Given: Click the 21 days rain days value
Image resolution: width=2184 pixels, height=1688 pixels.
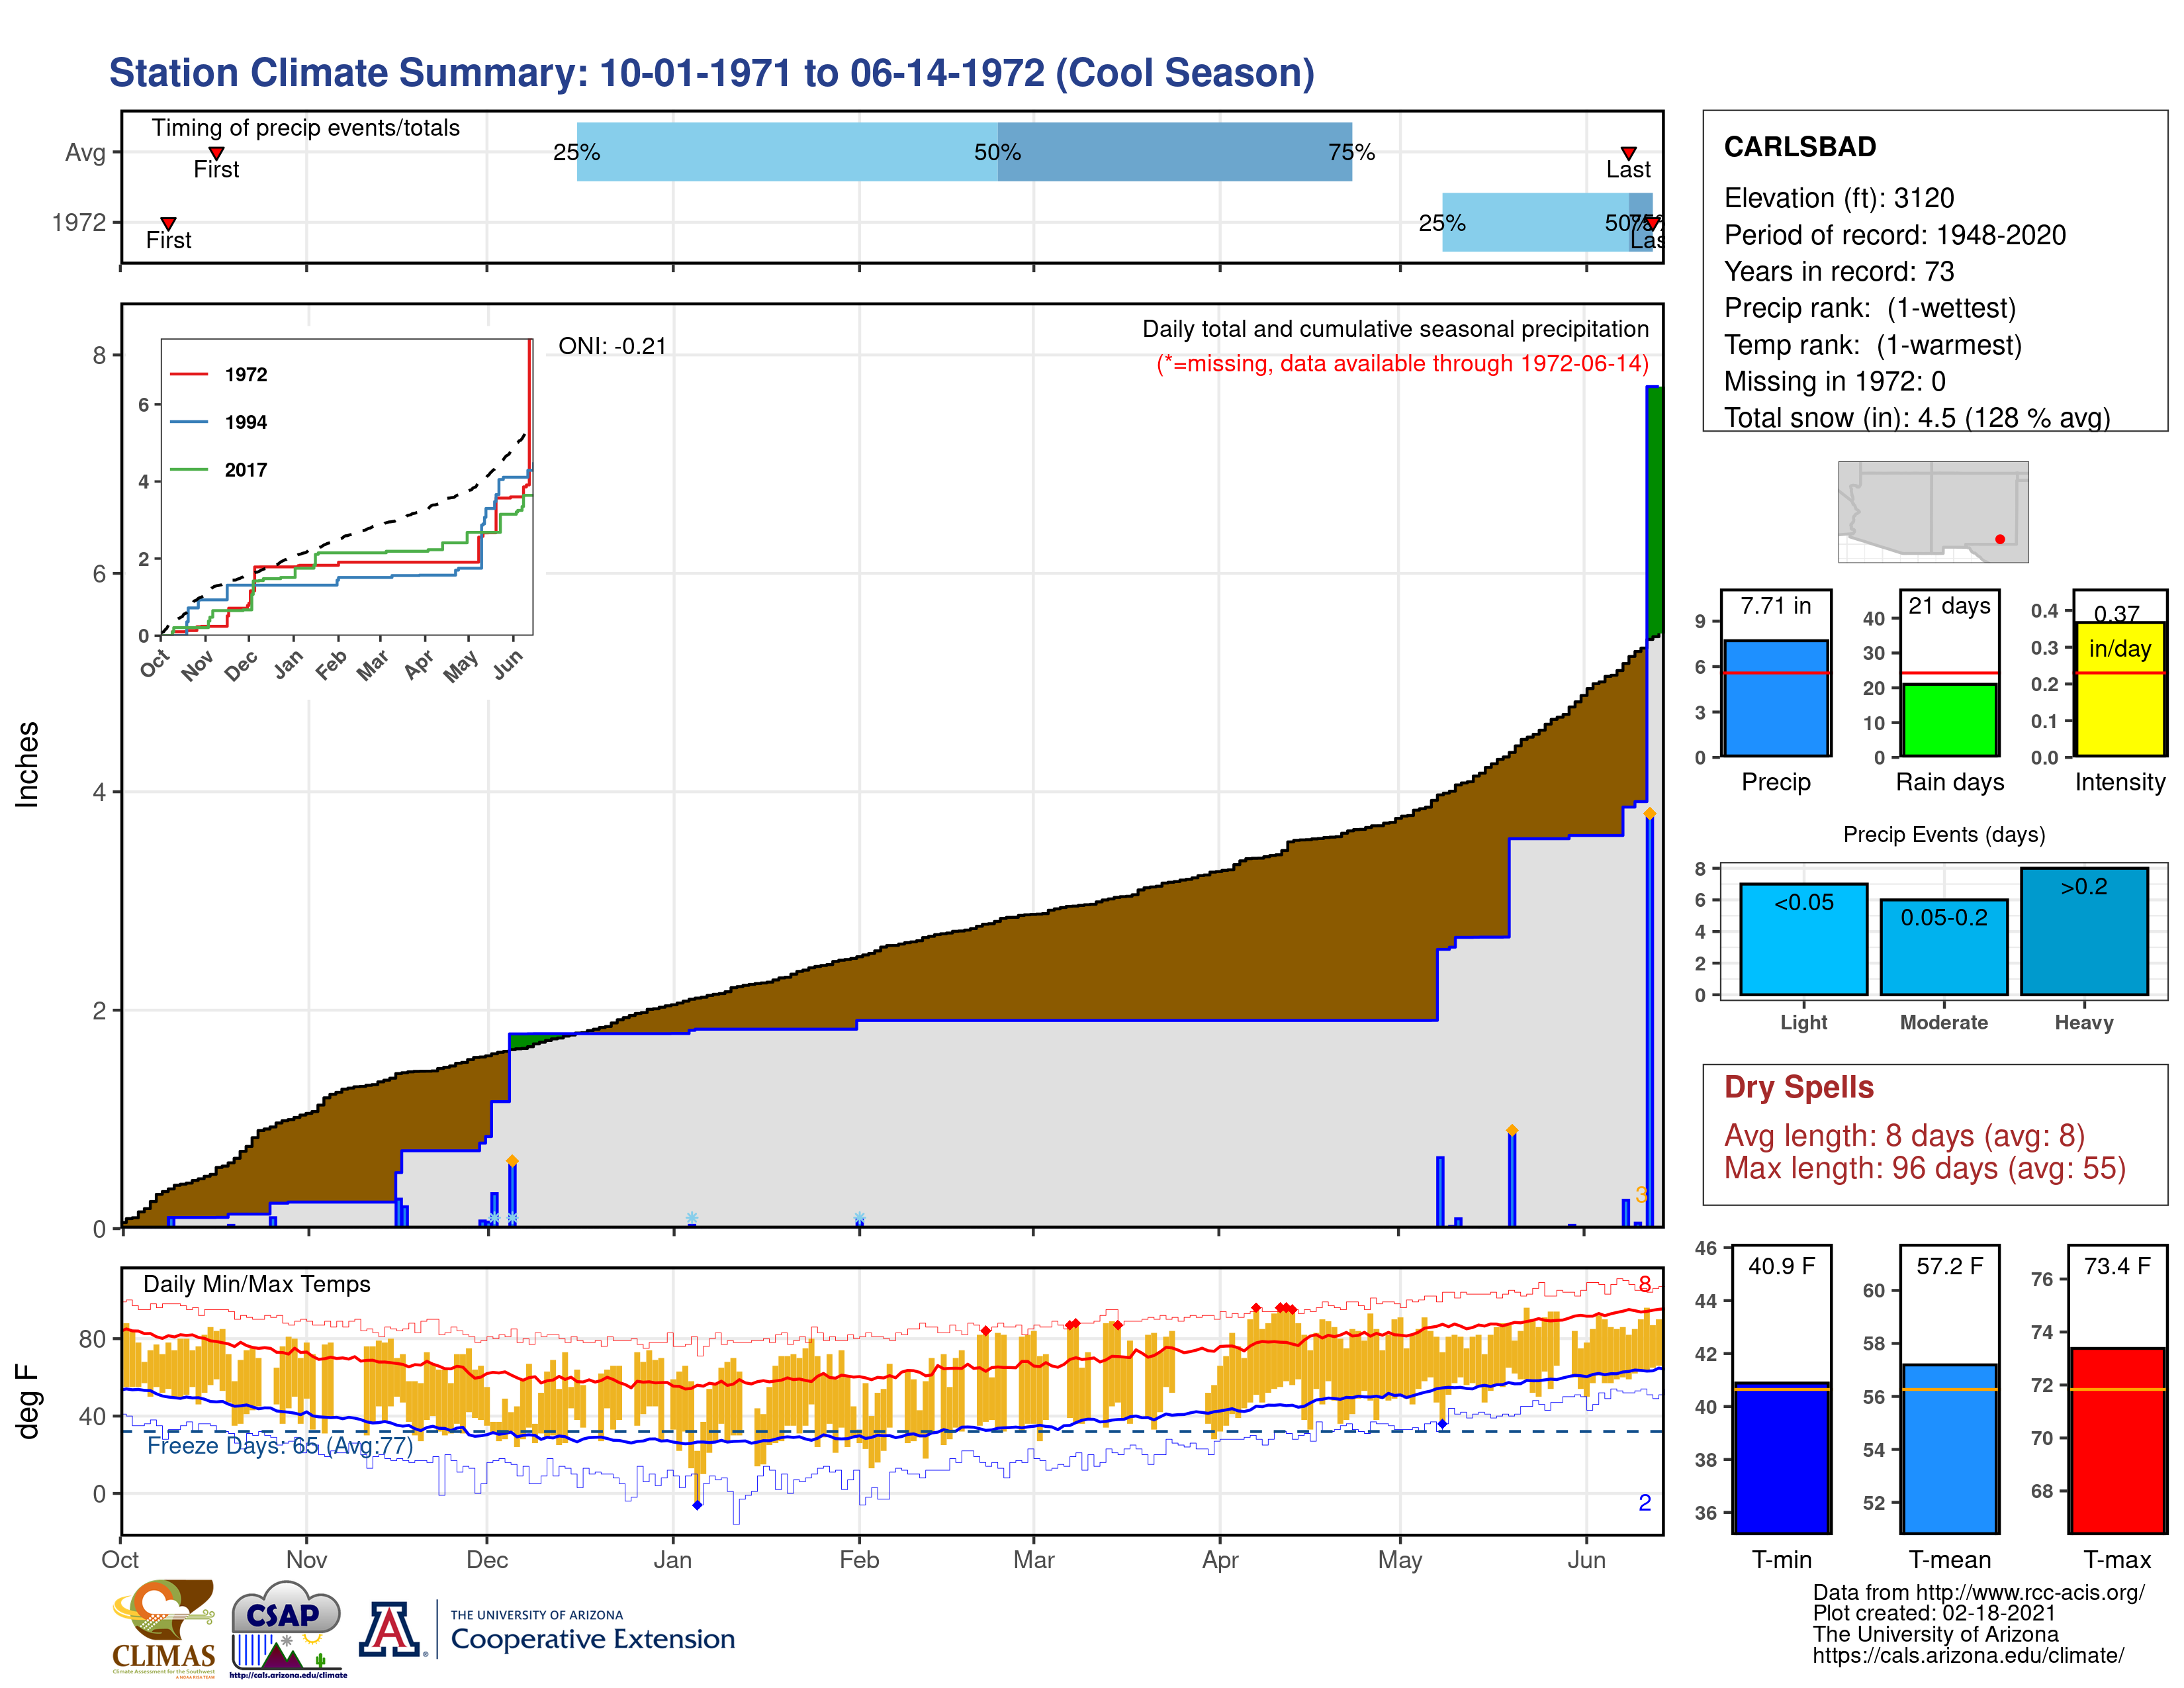Looking at the screenshot, I should 1949,605.
